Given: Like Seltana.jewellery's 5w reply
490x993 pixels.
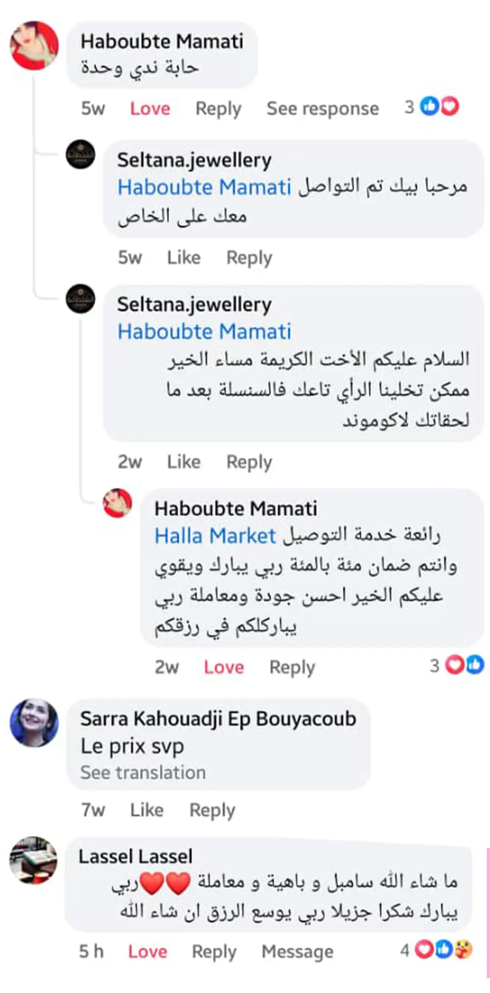Looking at the screenshot, I should (184, 257).
